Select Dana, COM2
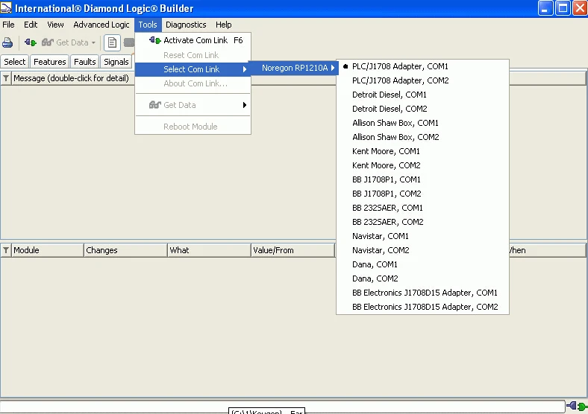 point(422,278)
